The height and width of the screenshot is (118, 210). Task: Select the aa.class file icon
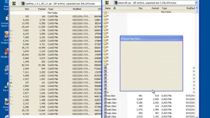click(x=105, y=96)
